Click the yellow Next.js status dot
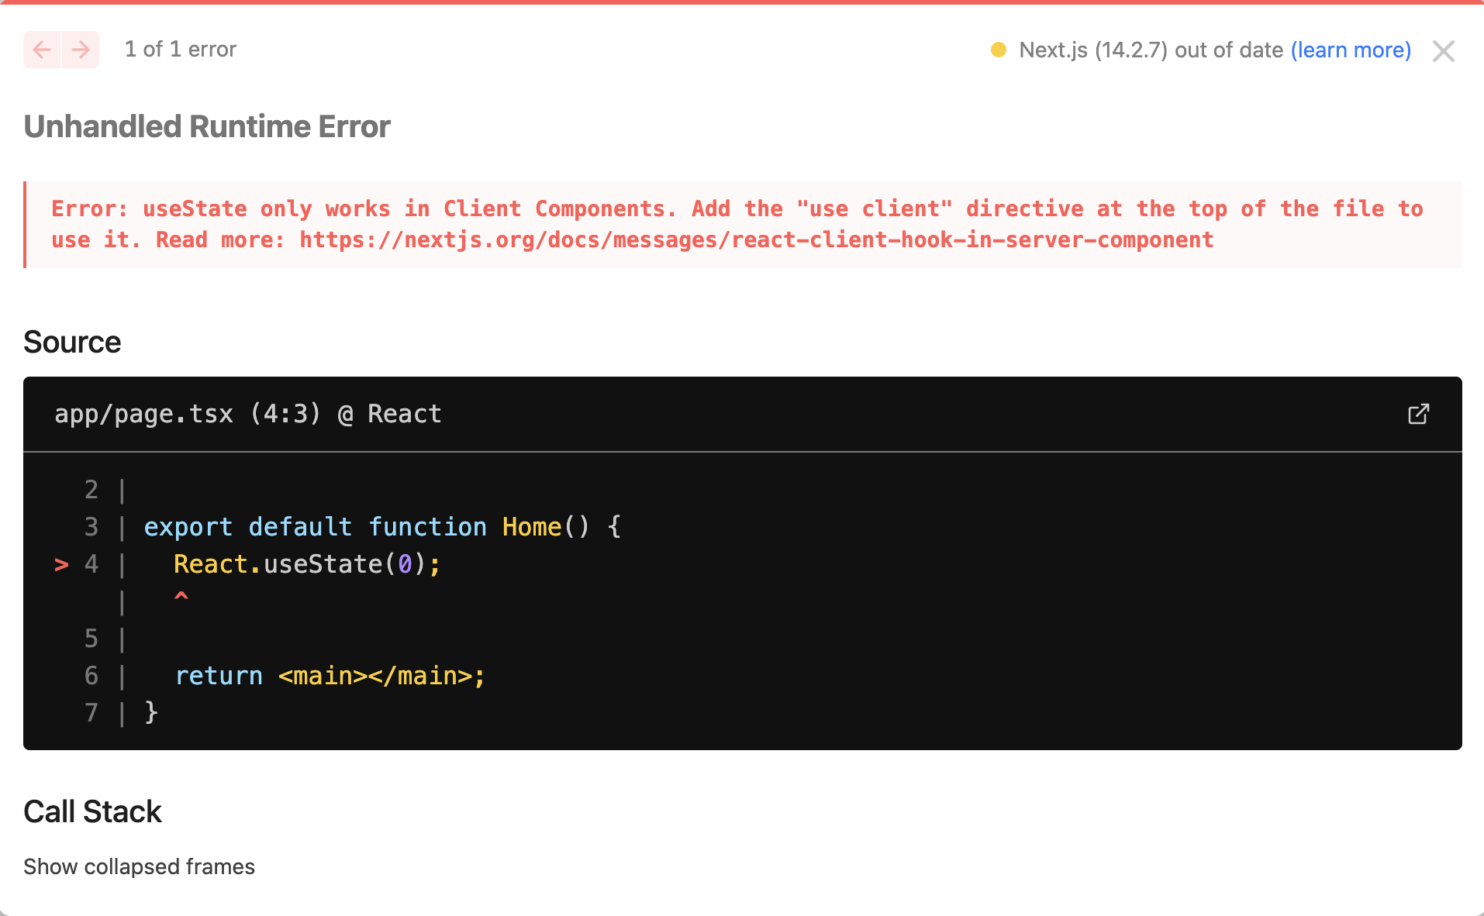The image size is (1484, 916). (x=997, y=50)
